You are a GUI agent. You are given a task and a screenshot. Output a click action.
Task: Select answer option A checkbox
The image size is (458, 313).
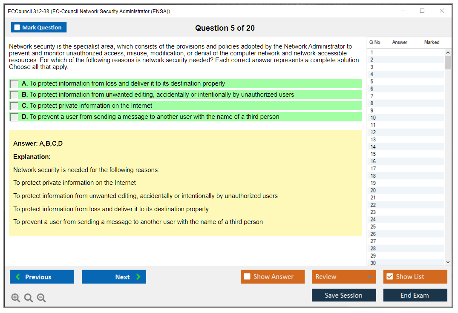(x=14, y=84)
